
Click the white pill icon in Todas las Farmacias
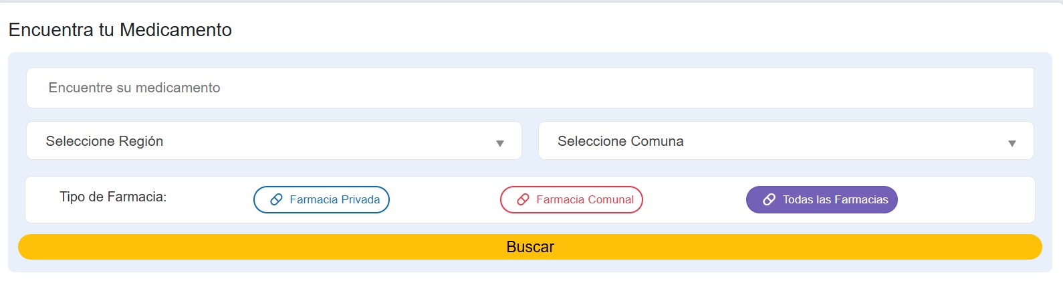pos(769,199)
